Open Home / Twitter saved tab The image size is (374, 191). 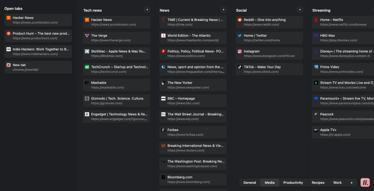[269, 38]
